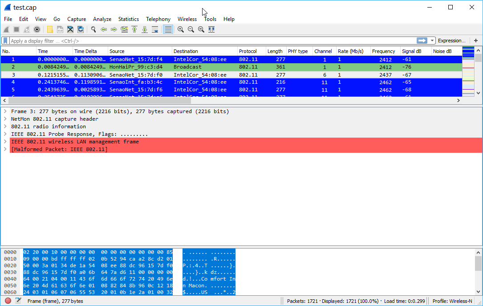Screen dimensions: 483x306
Task: Zoom in on the packet list
Action: click(x=180, y=29)
